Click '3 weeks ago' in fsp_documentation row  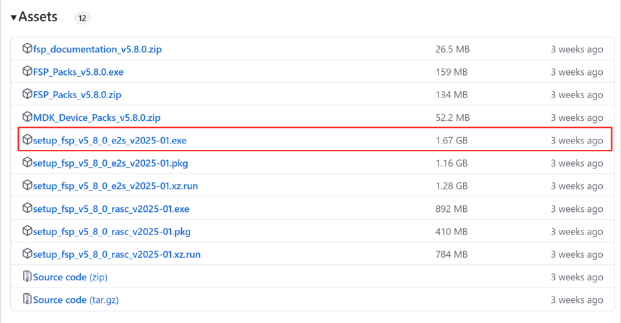point(577,49)
